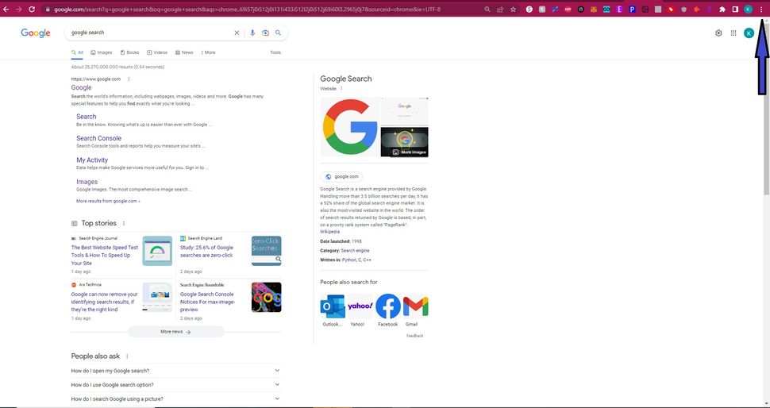This screenshot has width=770, height=408.
Task: Click the More images overlay thumbnail
Action: point(405,142)
